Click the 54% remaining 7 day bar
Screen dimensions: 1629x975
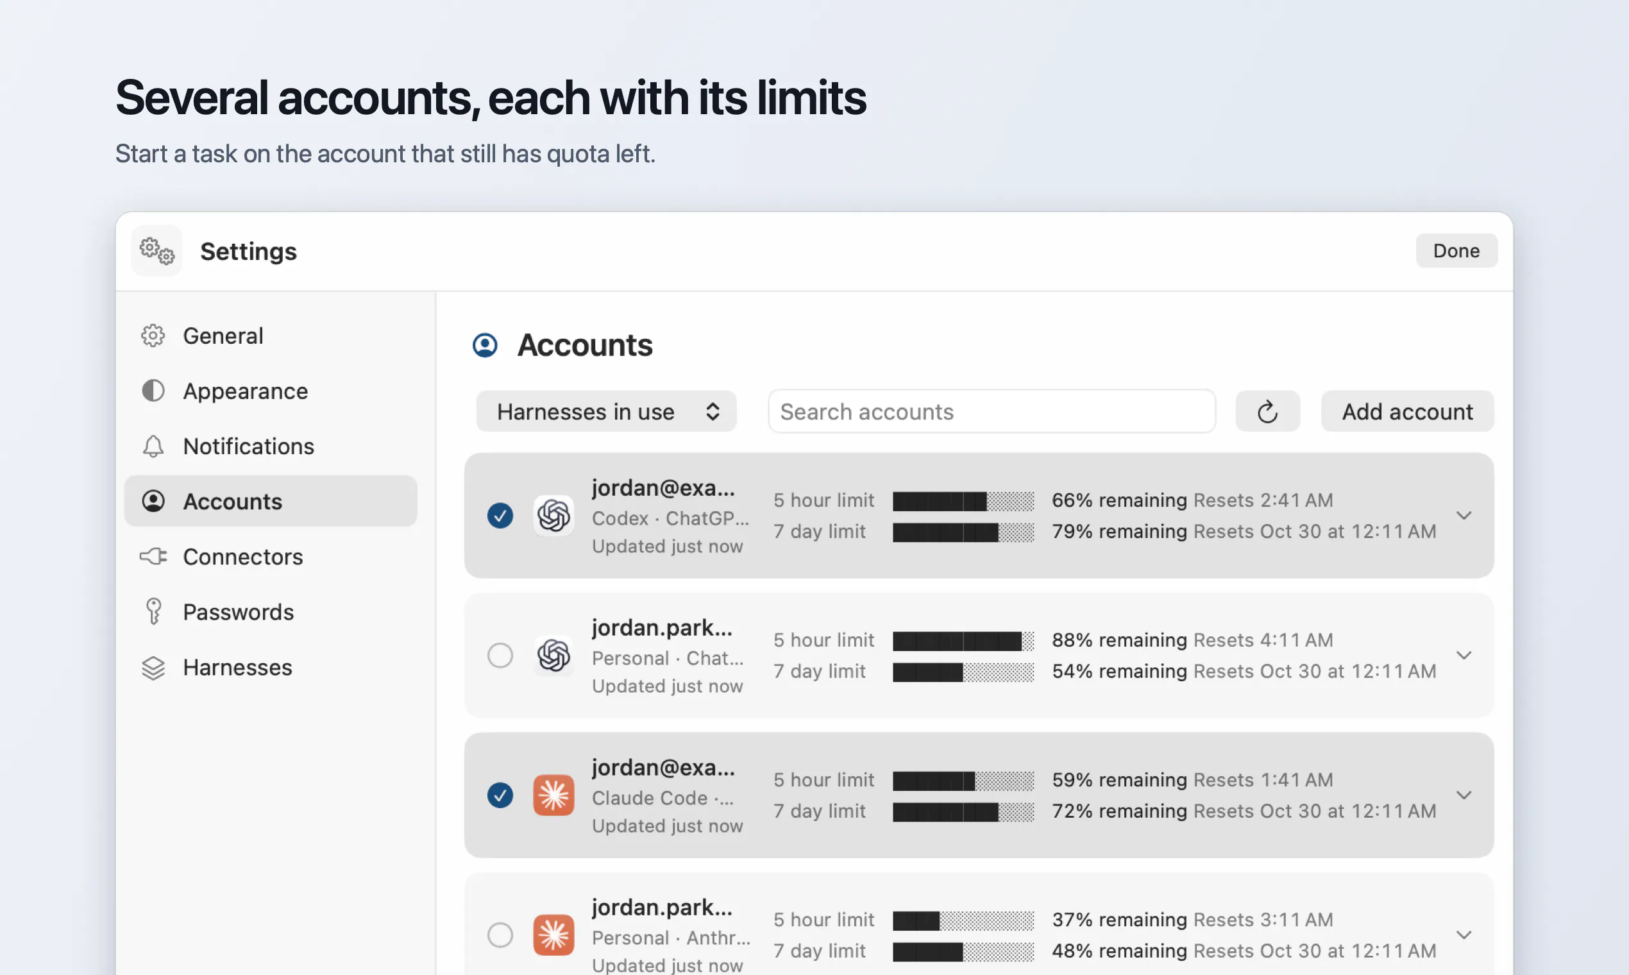click(x=963, y=672)
